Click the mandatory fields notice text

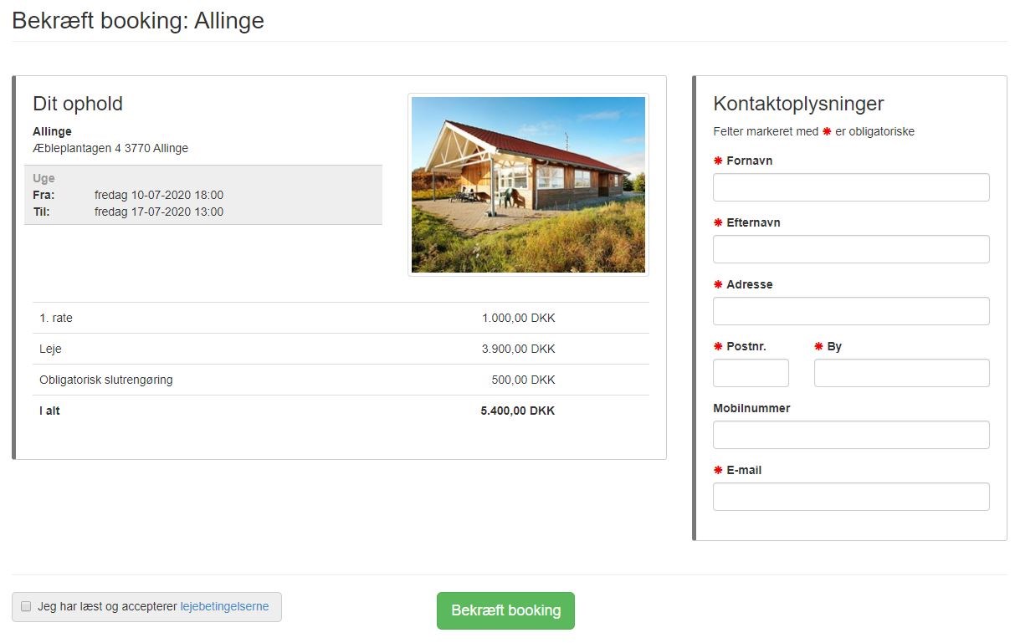click(x=813, y=131)
